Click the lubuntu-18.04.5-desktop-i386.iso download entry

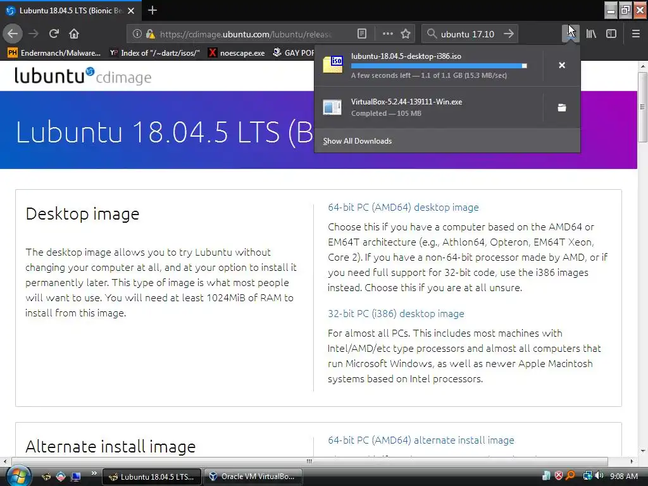(x=428, y=65)
